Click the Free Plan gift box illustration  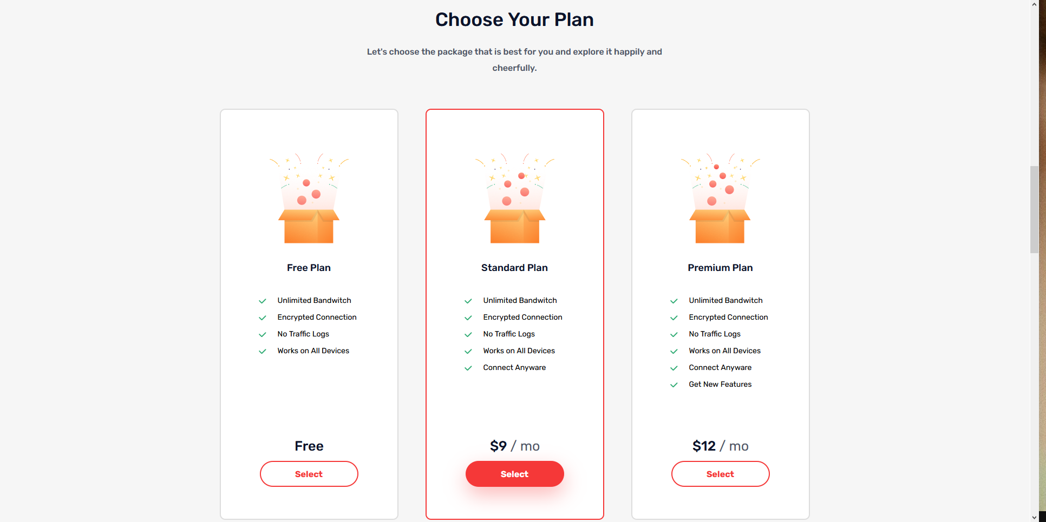[x=309, y=199]
